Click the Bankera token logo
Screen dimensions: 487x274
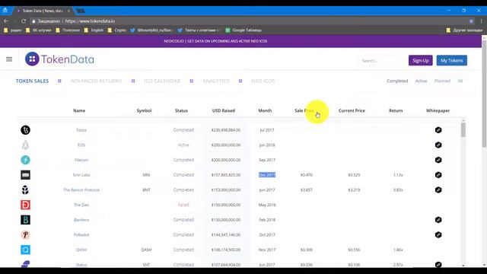(x=25, y=220)
